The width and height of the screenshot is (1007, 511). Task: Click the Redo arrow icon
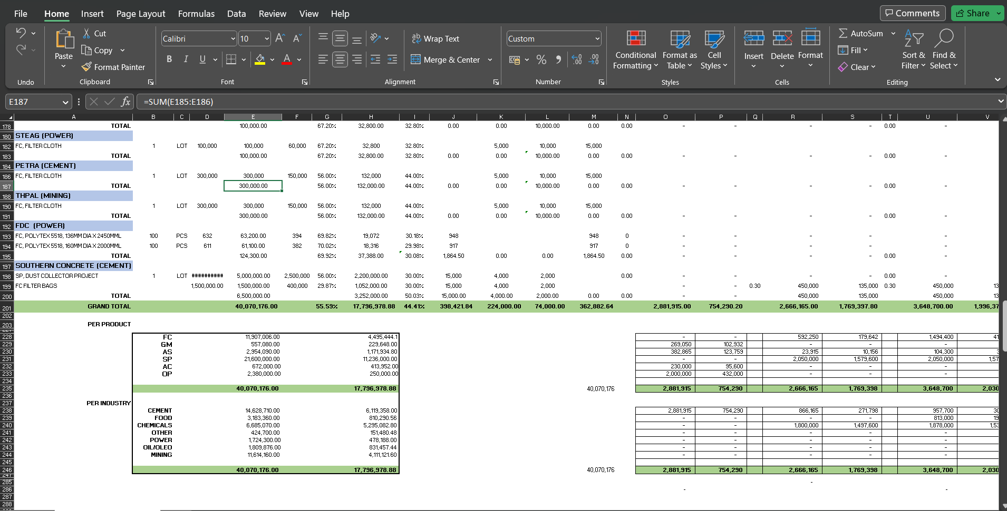click(21, 49)
